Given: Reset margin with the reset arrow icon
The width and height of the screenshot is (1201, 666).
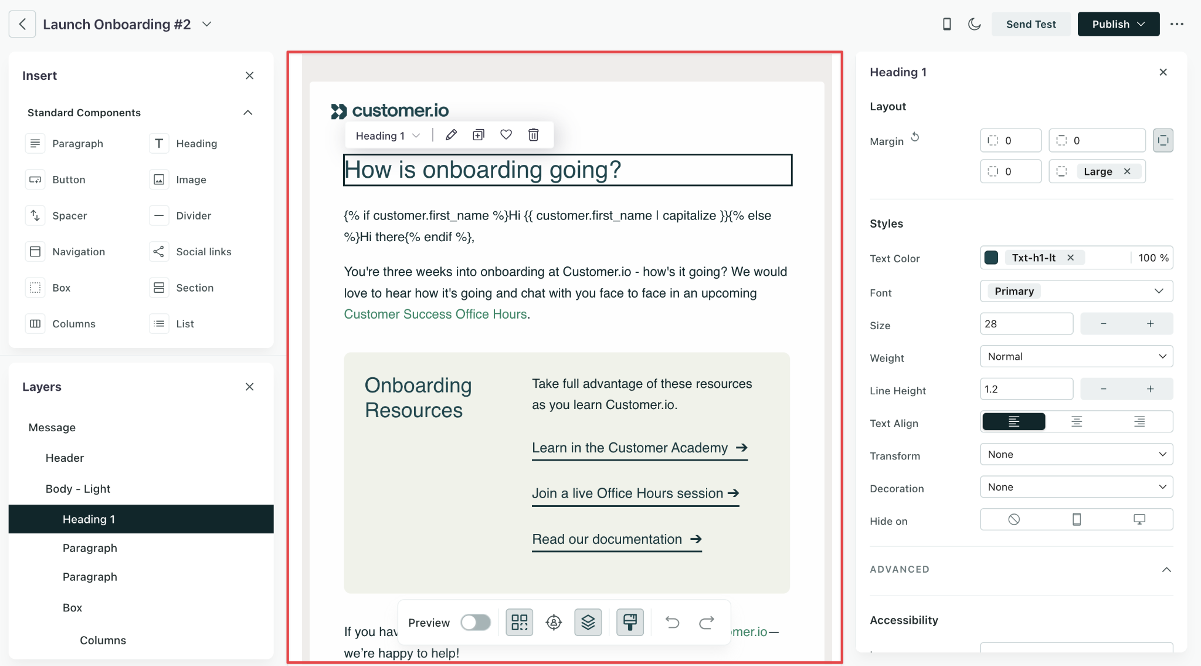Looking at the screenshot, I should (x=915, y=138).
